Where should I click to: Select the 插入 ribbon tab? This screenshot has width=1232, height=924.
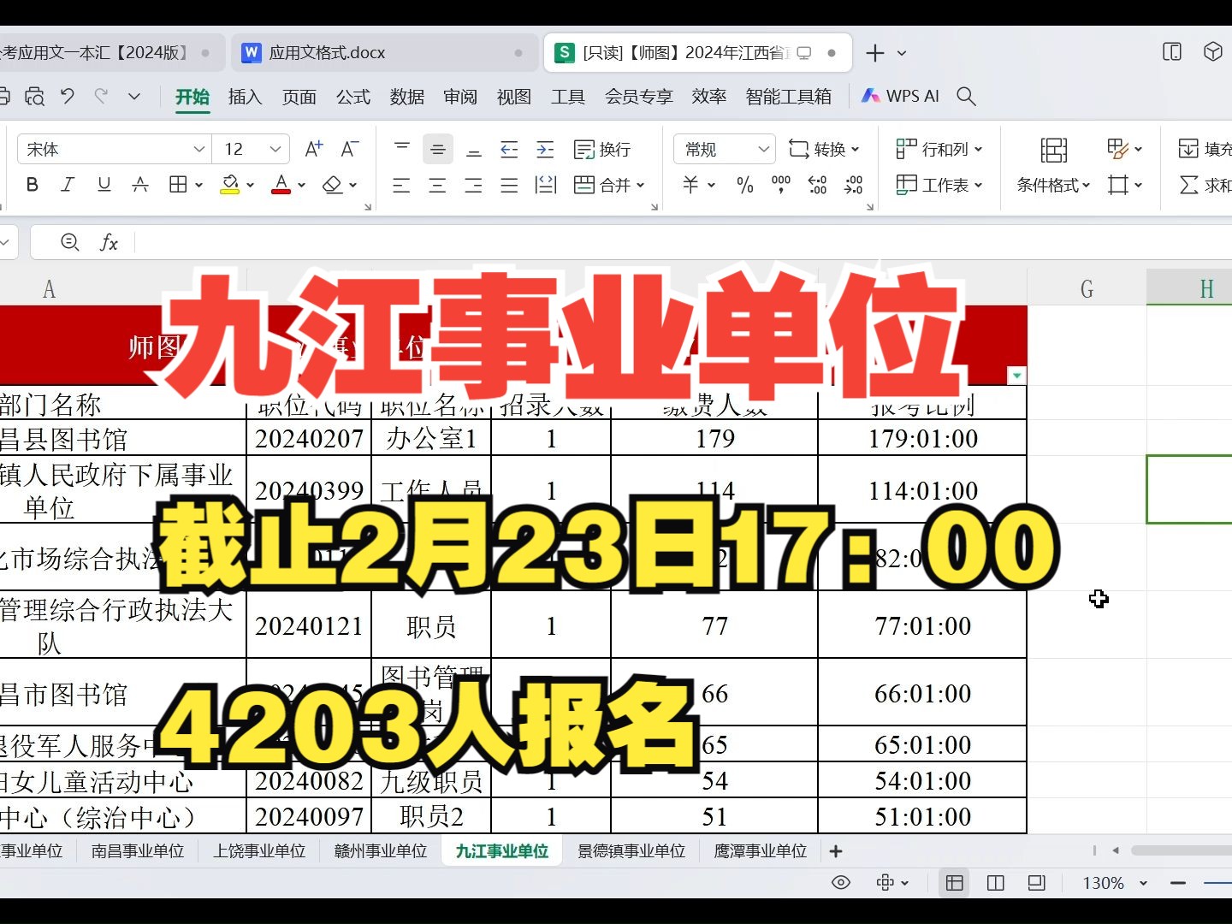pos(246,97)
